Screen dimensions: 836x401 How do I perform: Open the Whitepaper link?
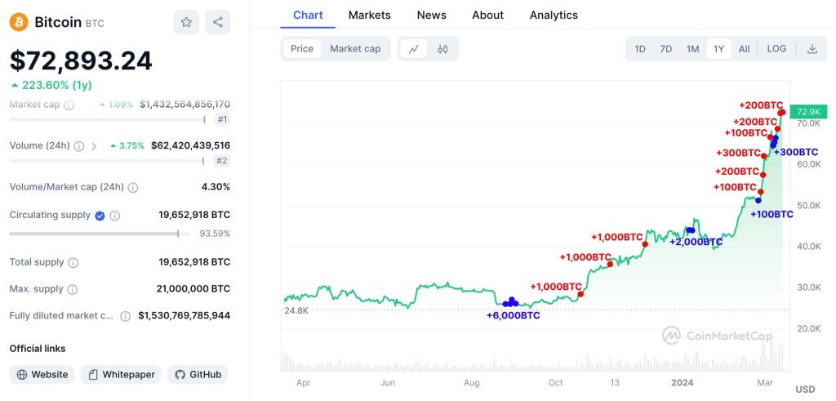pyautogui.click(x=121, y=375)
